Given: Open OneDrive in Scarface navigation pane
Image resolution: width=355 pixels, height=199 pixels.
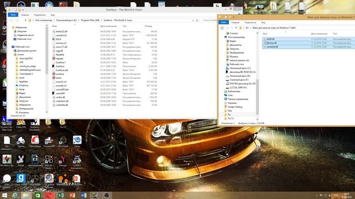Looking at the screenshot, I should (x=22, y=86).
